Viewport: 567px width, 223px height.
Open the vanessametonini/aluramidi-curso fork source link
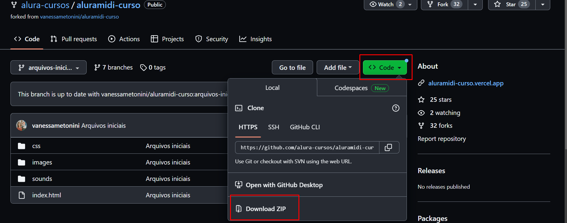pos(79,17)
